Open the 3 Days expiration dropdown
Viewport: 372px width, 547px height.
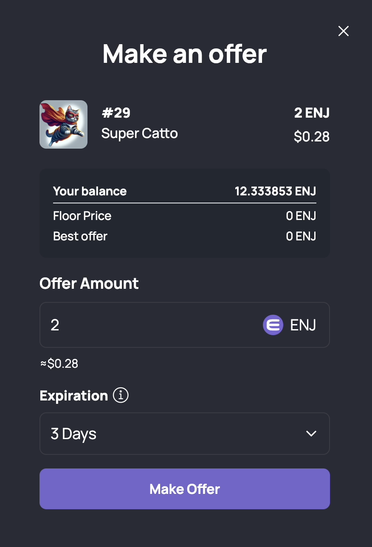[185, 434]
